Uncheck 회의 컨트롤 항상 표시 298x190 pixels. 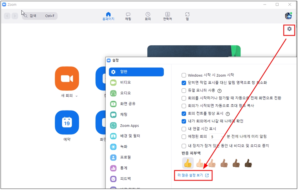point(184,114)
